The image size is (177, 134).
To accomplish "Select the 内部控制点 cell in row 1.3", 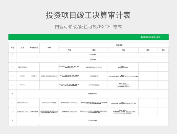I will 34,76.
